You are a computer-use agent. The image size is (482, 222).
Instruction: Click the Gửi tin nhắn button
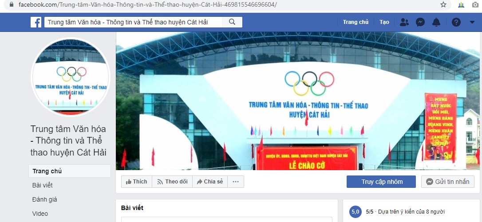tap(447, 182)
